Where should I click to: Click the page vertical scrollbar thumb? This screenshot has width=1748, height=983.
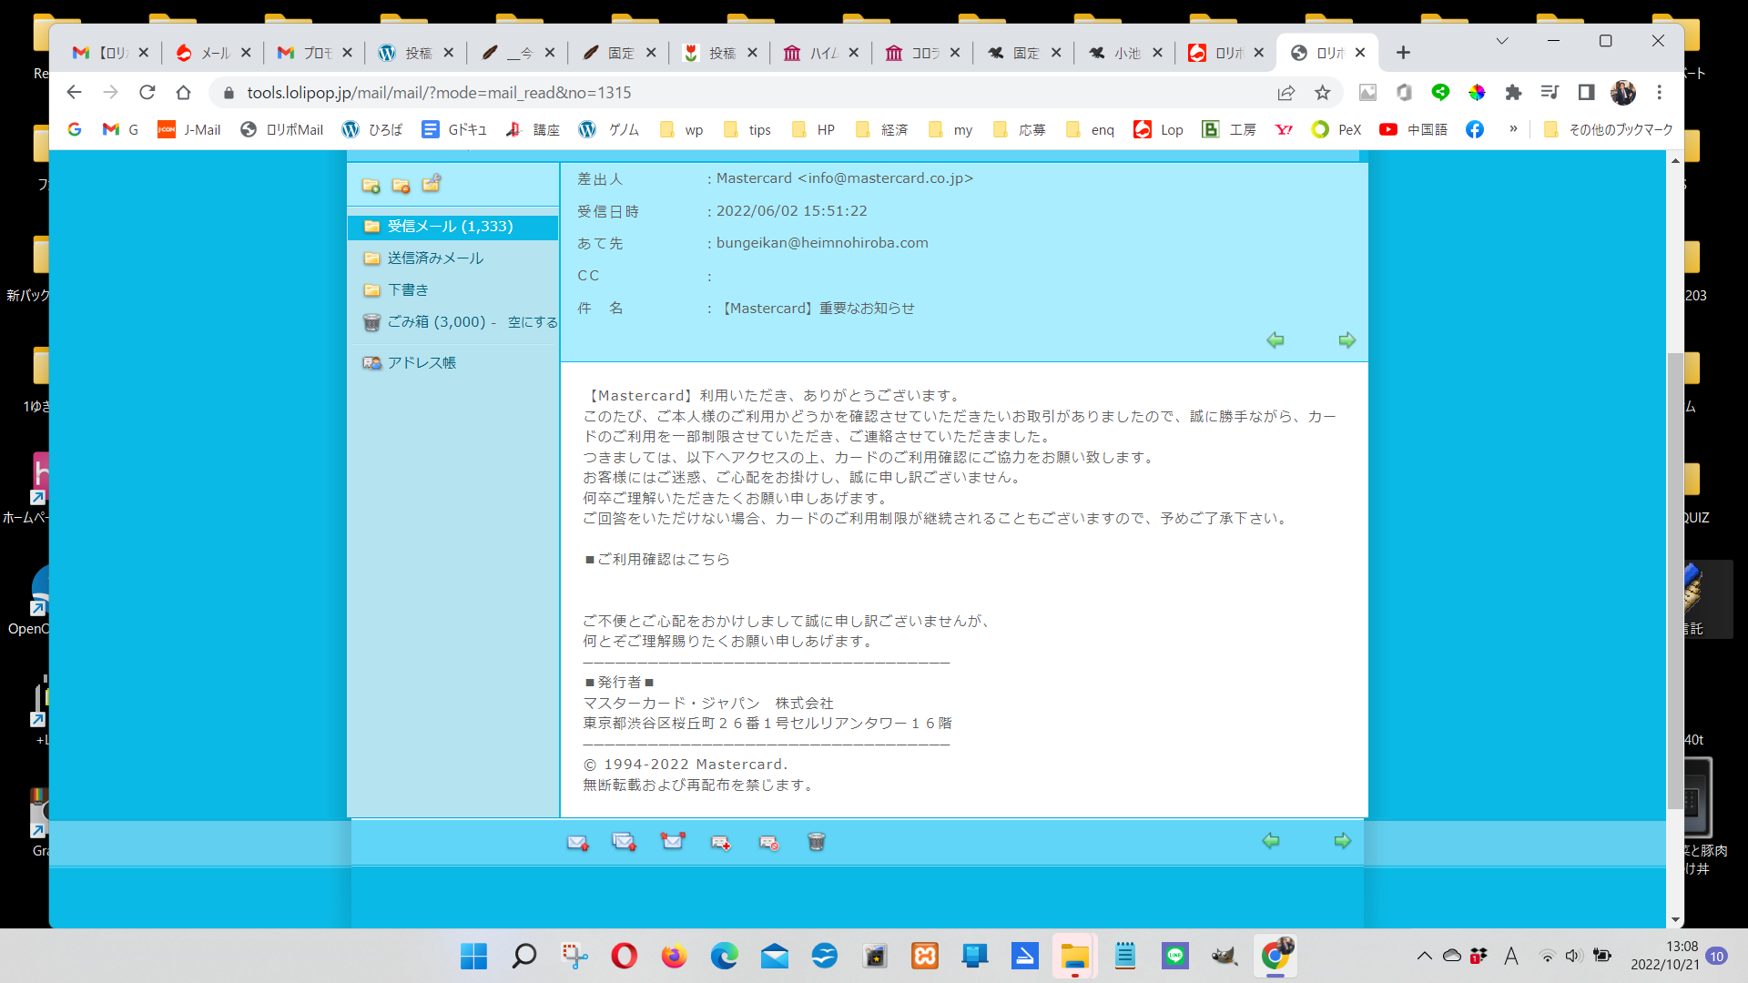(1674, 581)
